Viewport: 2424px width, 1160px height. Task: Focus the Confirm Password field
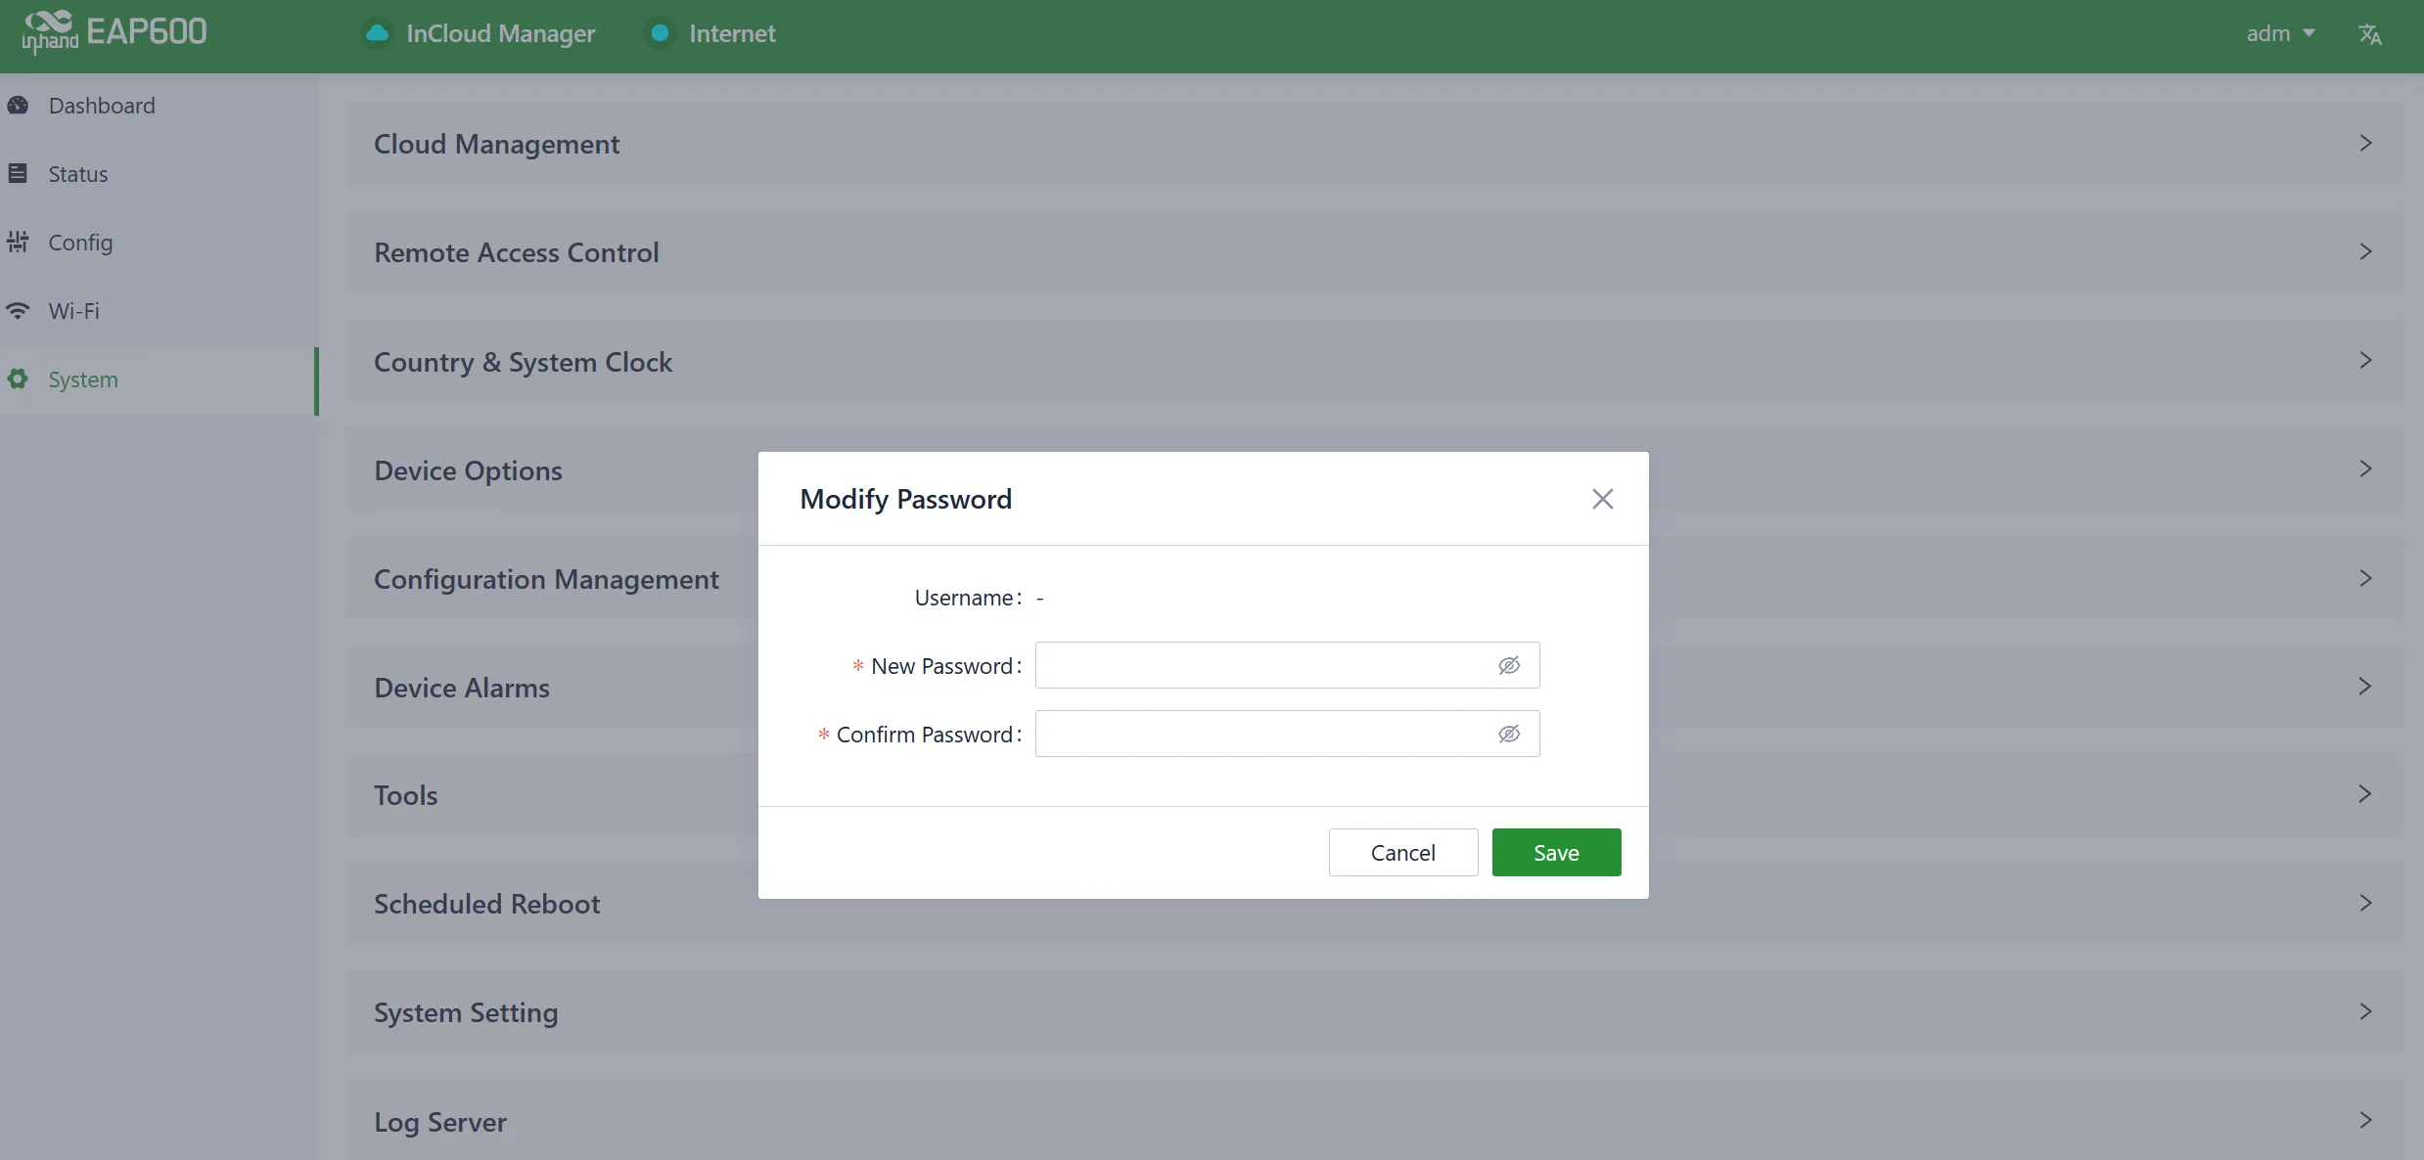(1287, 734)
